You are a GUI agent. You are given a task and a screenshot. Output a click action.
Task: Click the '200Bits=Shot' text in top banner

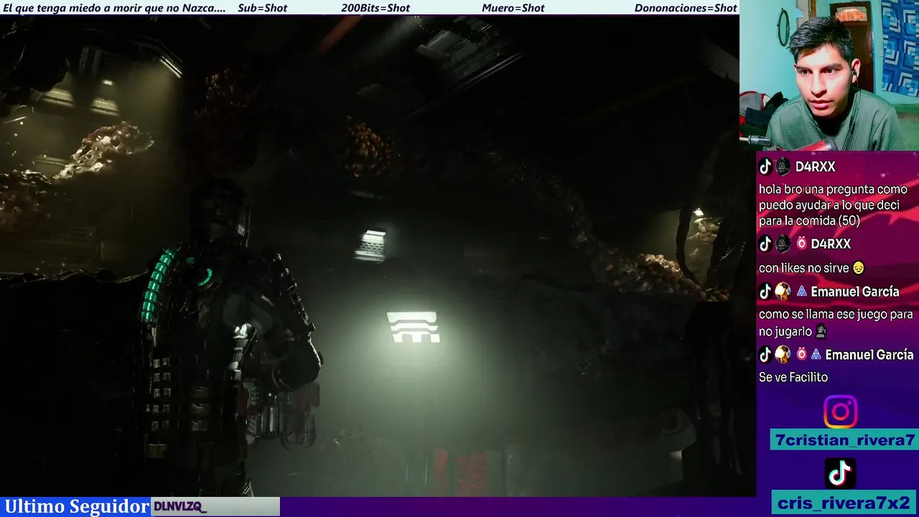375,8
